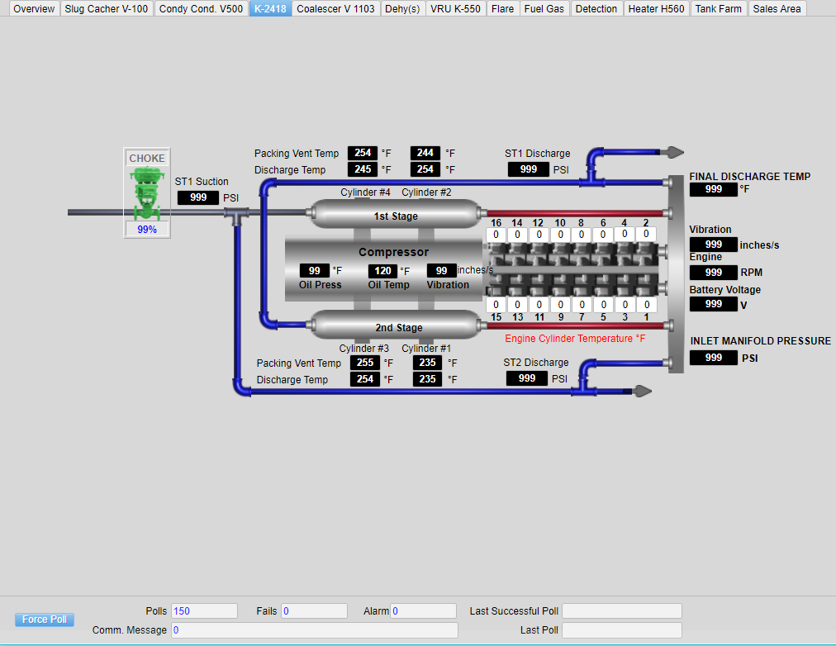Go to the Sales Area tab

(777, 8)
